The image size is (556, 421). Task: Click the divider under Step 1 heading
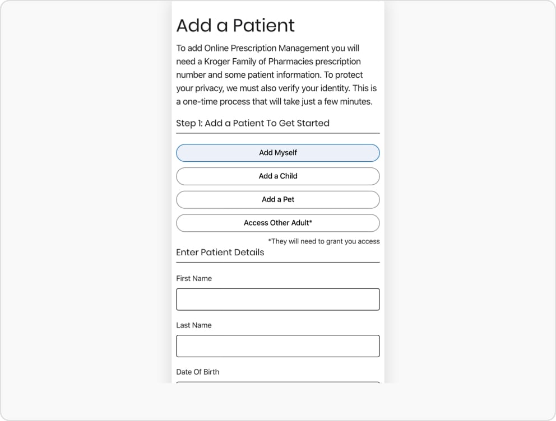pyautogui.click(x=277, y=133)
